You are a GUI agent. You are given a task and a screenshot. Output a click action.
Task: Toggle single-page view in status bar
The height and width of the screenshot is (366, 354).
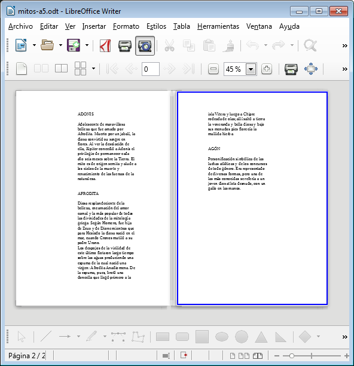pos(233,356)
